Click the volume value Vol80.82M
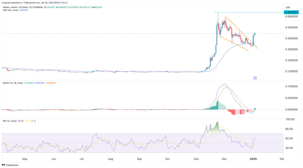The width and height of the screenshot is (303, 168). 96,7
